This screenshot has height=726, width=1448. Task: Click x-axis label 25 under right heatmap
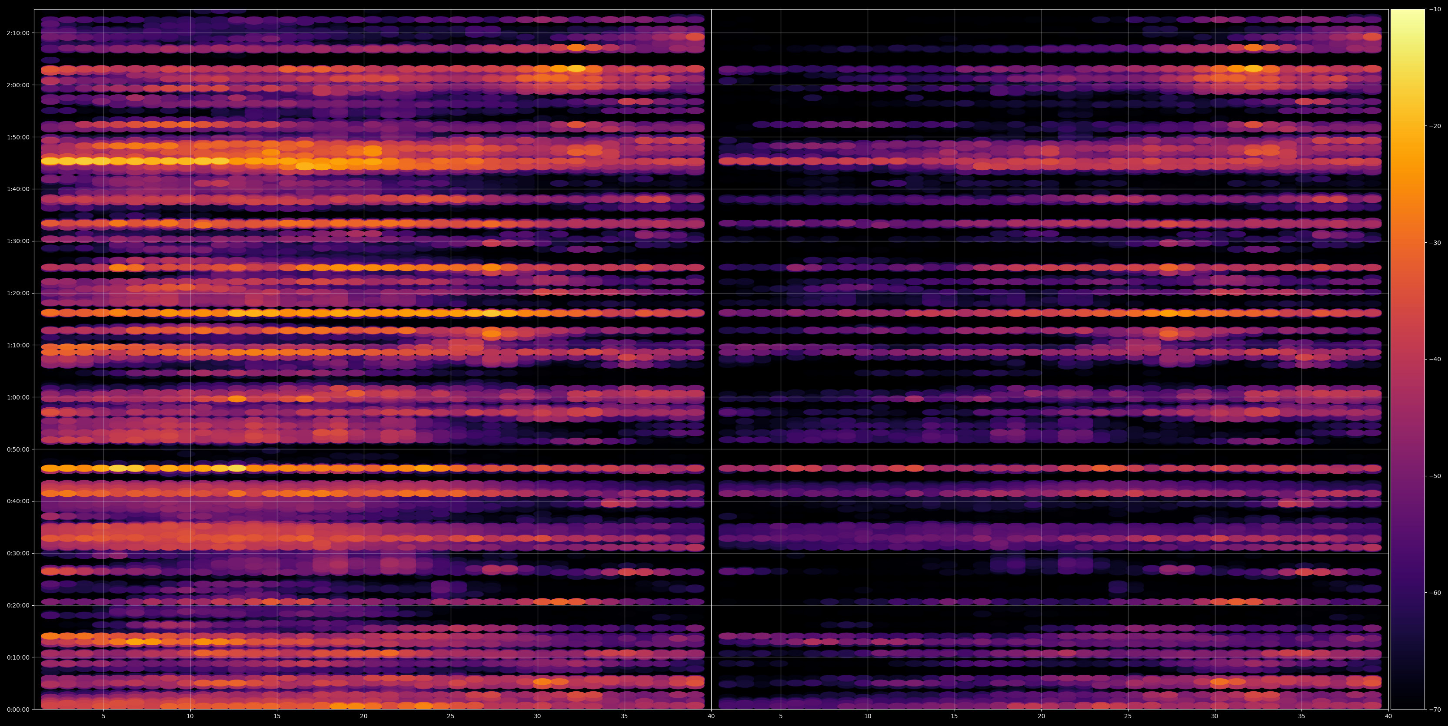tap(1128, 716)
